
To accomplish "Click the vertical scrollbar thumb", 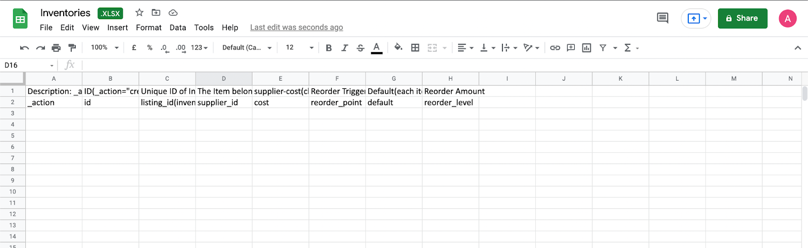I will coord(804,94).
